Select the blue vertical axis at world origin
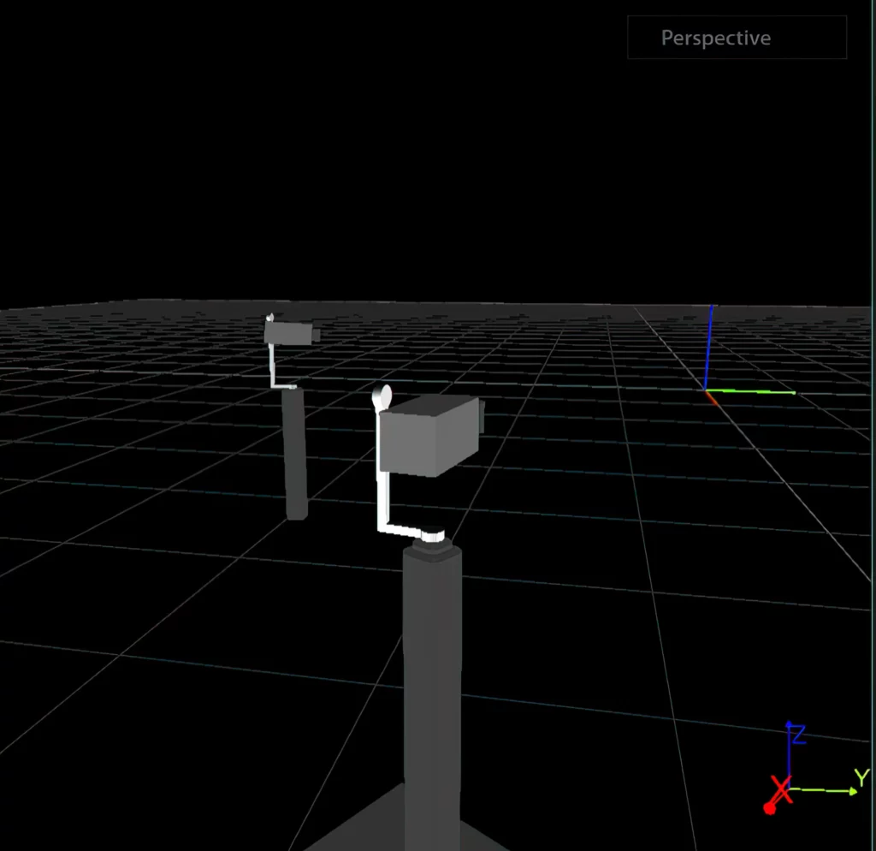This screenshot has width=876, height=851. pos(708,351)
